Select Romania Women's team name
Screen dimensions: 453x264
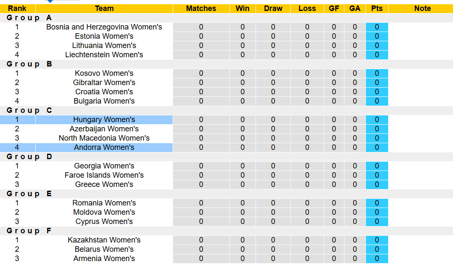pos(104,203)
